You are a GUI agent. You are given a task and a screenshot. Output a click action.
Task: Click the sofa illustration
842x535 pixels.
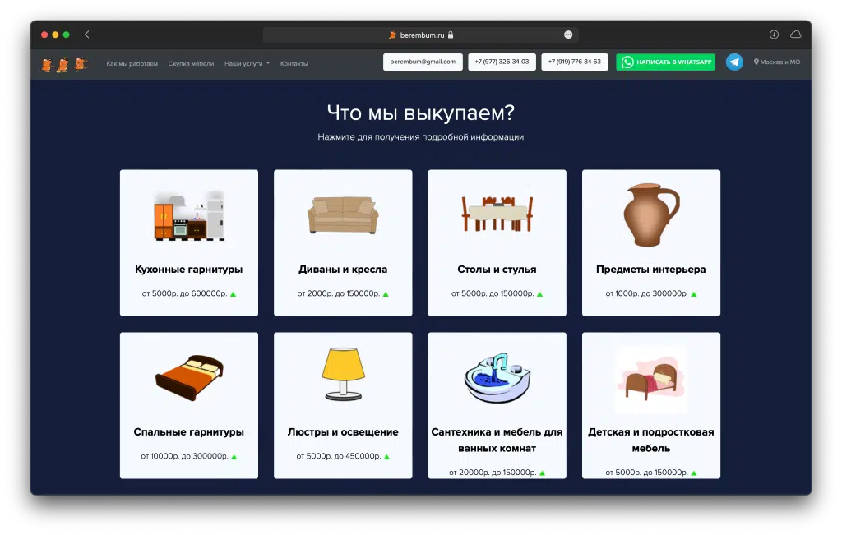click(x=343, y=215)
